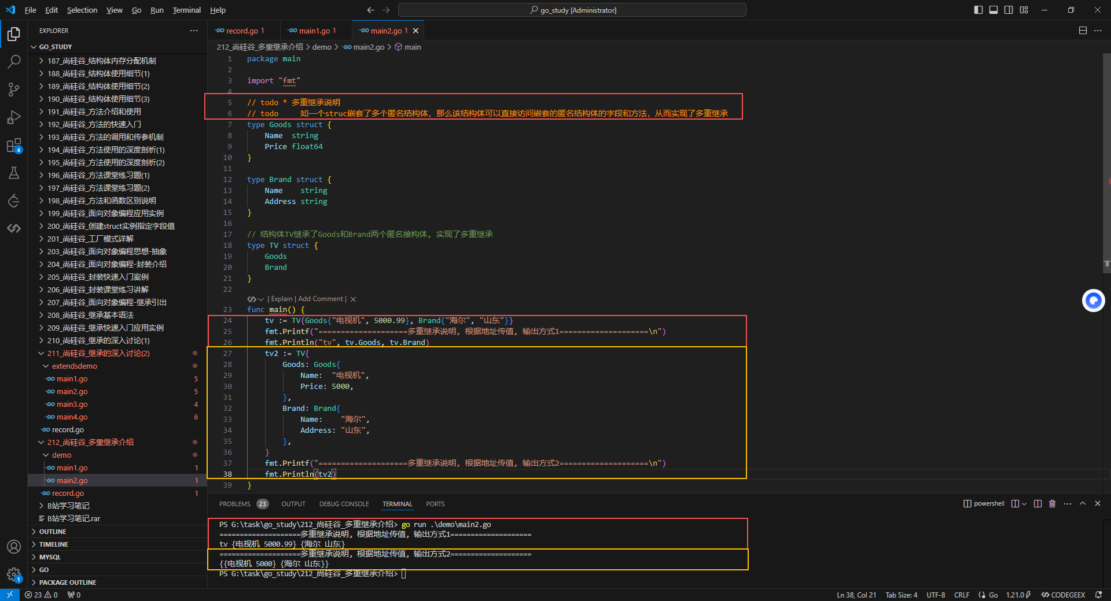Click the Explorer more actions ellipsis
Image resolution: width=1111 pixels, height=601 pixels.
coord(194,31)
